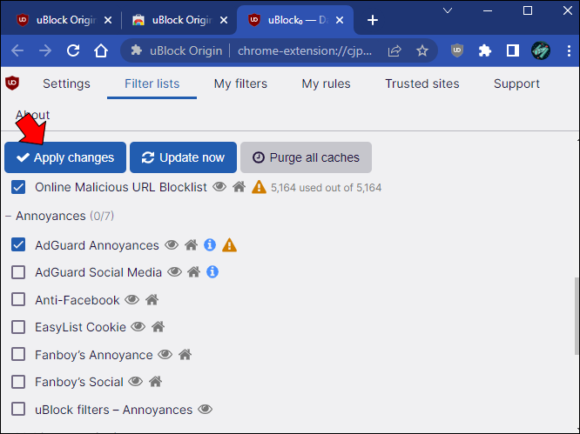Click info icon for AdGuard Annoyances
This screenshot has height=434, width=580.
[x=210, y=244]
